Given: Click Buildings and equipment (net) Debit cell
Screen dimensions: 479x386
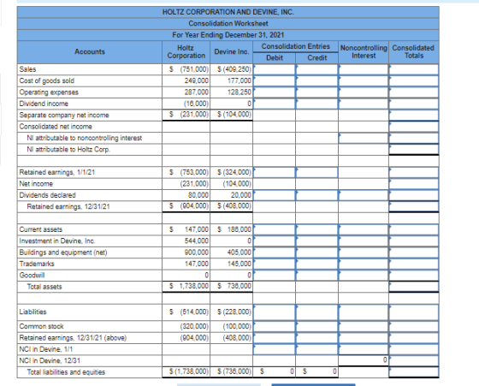Looking at the screenshot, I should 275,252.
